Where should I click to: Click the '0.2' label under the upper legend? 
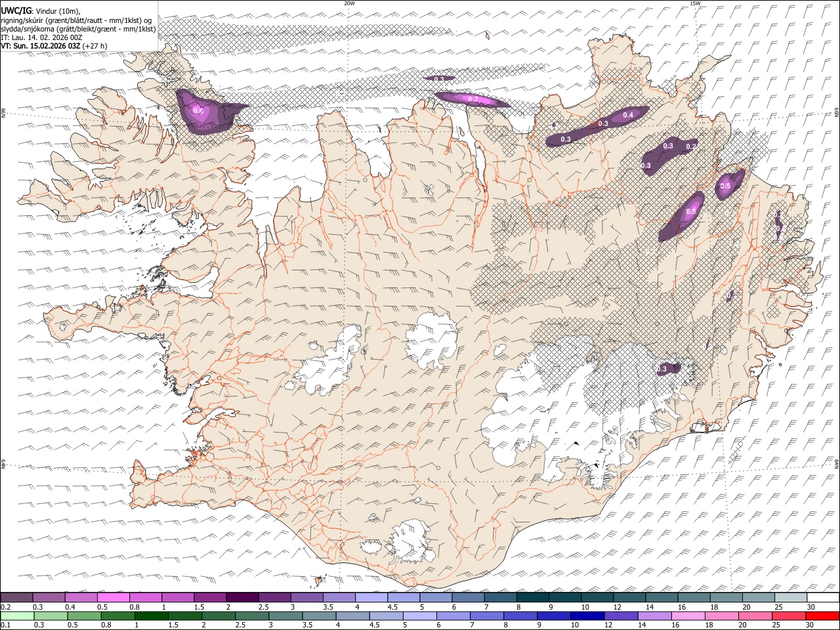click(x=5, y=607)
